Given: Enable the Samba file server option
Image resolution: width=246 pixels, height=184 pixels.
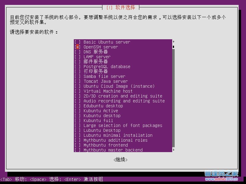Looking at the screenshot, I should (77, 76).
